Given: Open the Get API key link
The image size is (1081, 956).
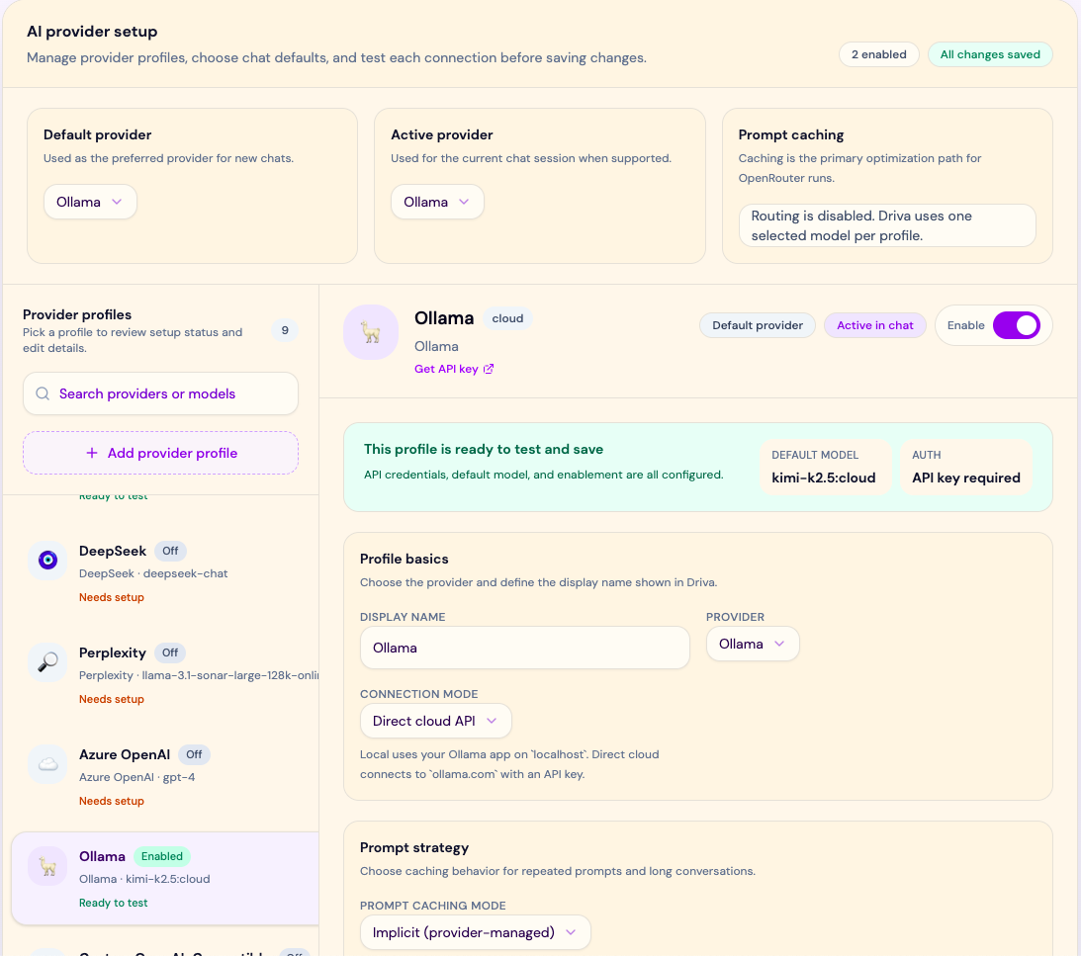Looking at the screenshot, I should (446, 369).
